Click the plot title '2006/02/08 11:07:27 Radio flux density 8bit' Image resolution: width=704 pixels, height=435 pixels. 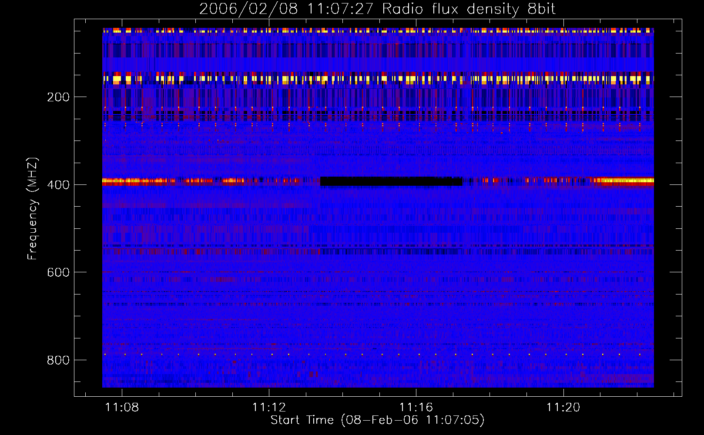[377, 9]
